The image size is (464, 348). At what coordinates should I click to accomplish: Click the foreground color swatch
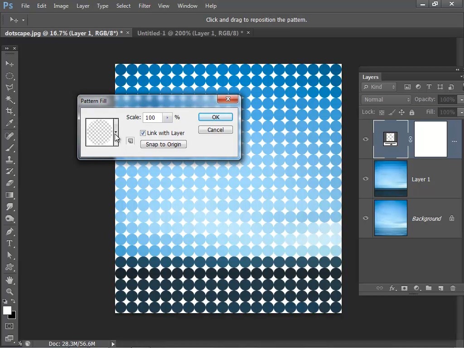click(7, 310)
